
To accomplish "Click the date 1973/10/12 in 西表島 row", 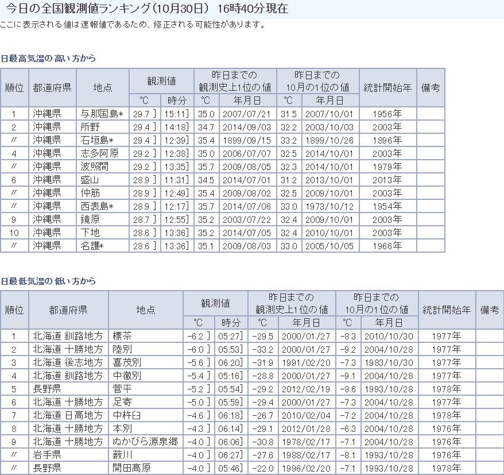I will (x=329, y=206).
